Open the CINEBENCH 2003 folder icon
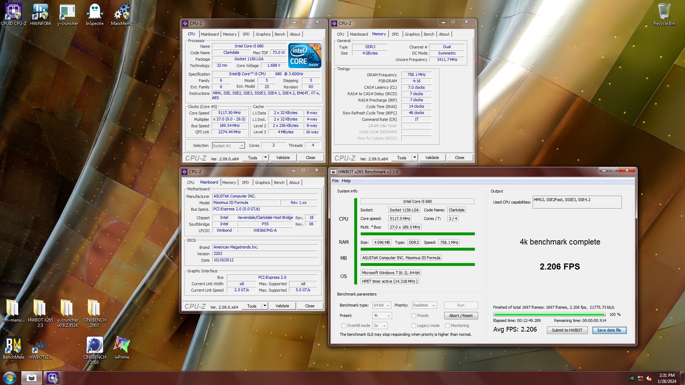Screen dimensions: 685x385 (95, 313)
